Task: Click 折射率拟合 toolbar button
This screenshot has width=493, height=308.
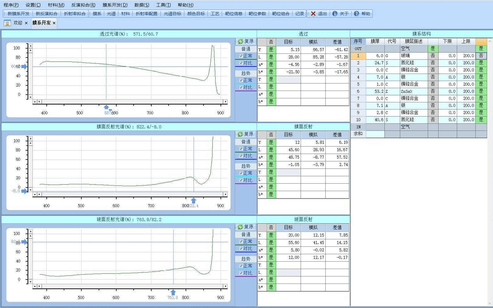Action: pyautogui.click(x=75, y=14)
